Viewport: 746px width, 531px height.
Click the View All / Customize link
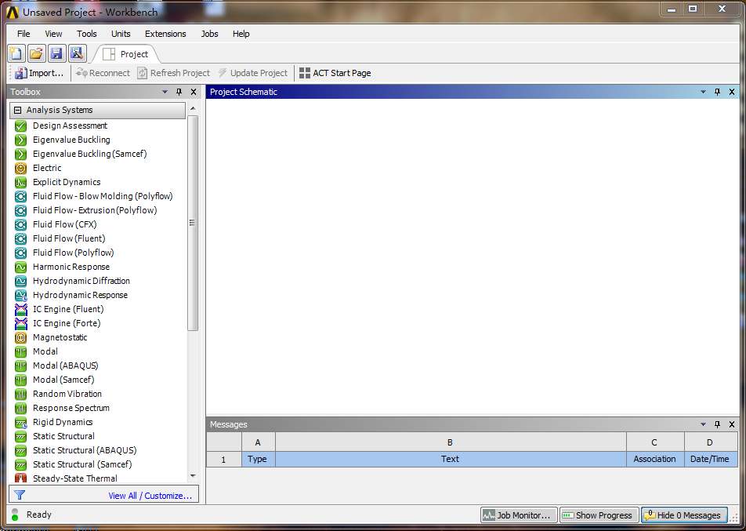150,496
